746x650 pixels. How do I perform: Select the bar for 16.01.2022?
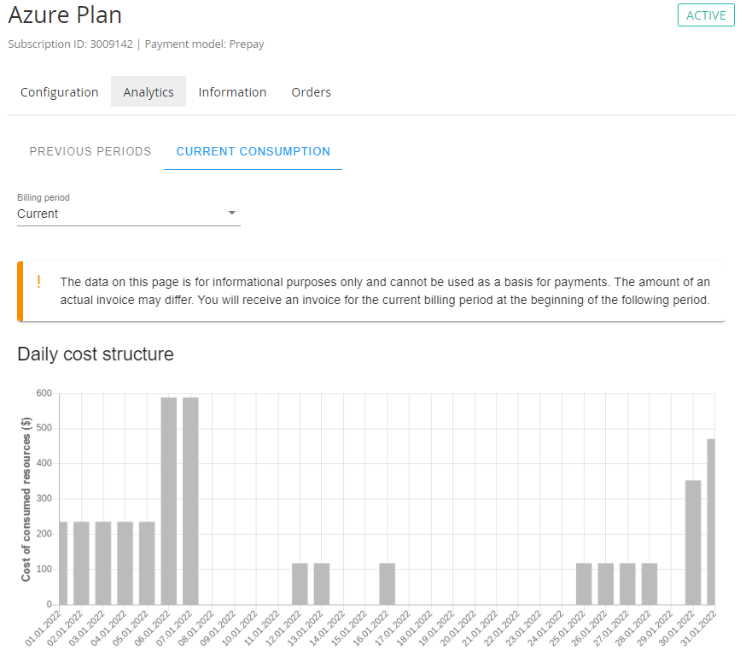click(388, 583)
